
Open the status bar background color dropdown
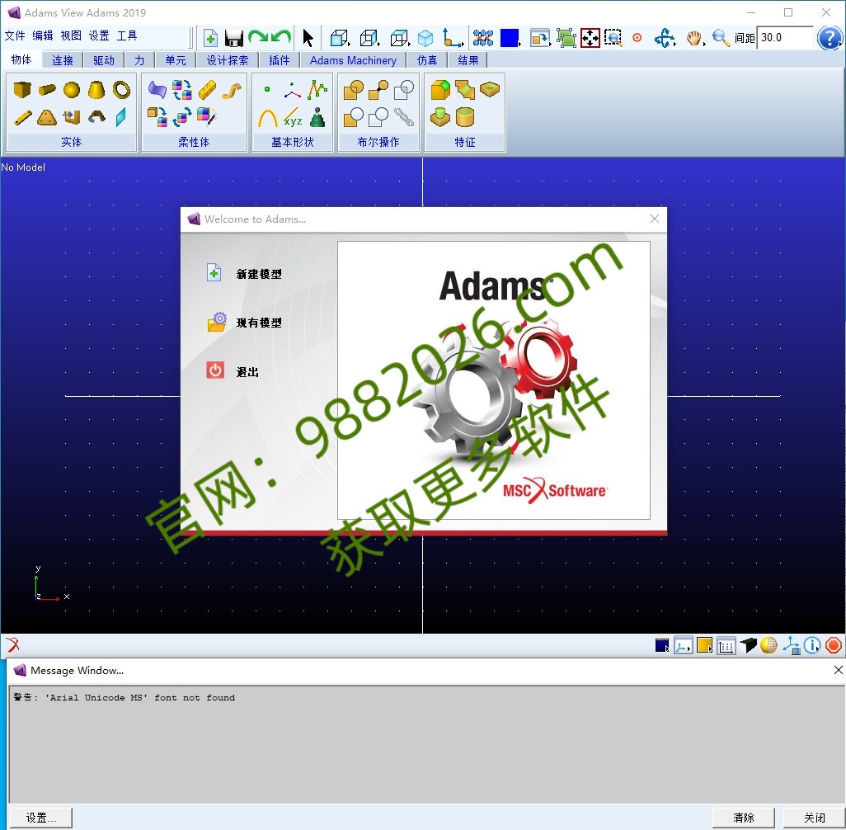(x=662, y=645)
